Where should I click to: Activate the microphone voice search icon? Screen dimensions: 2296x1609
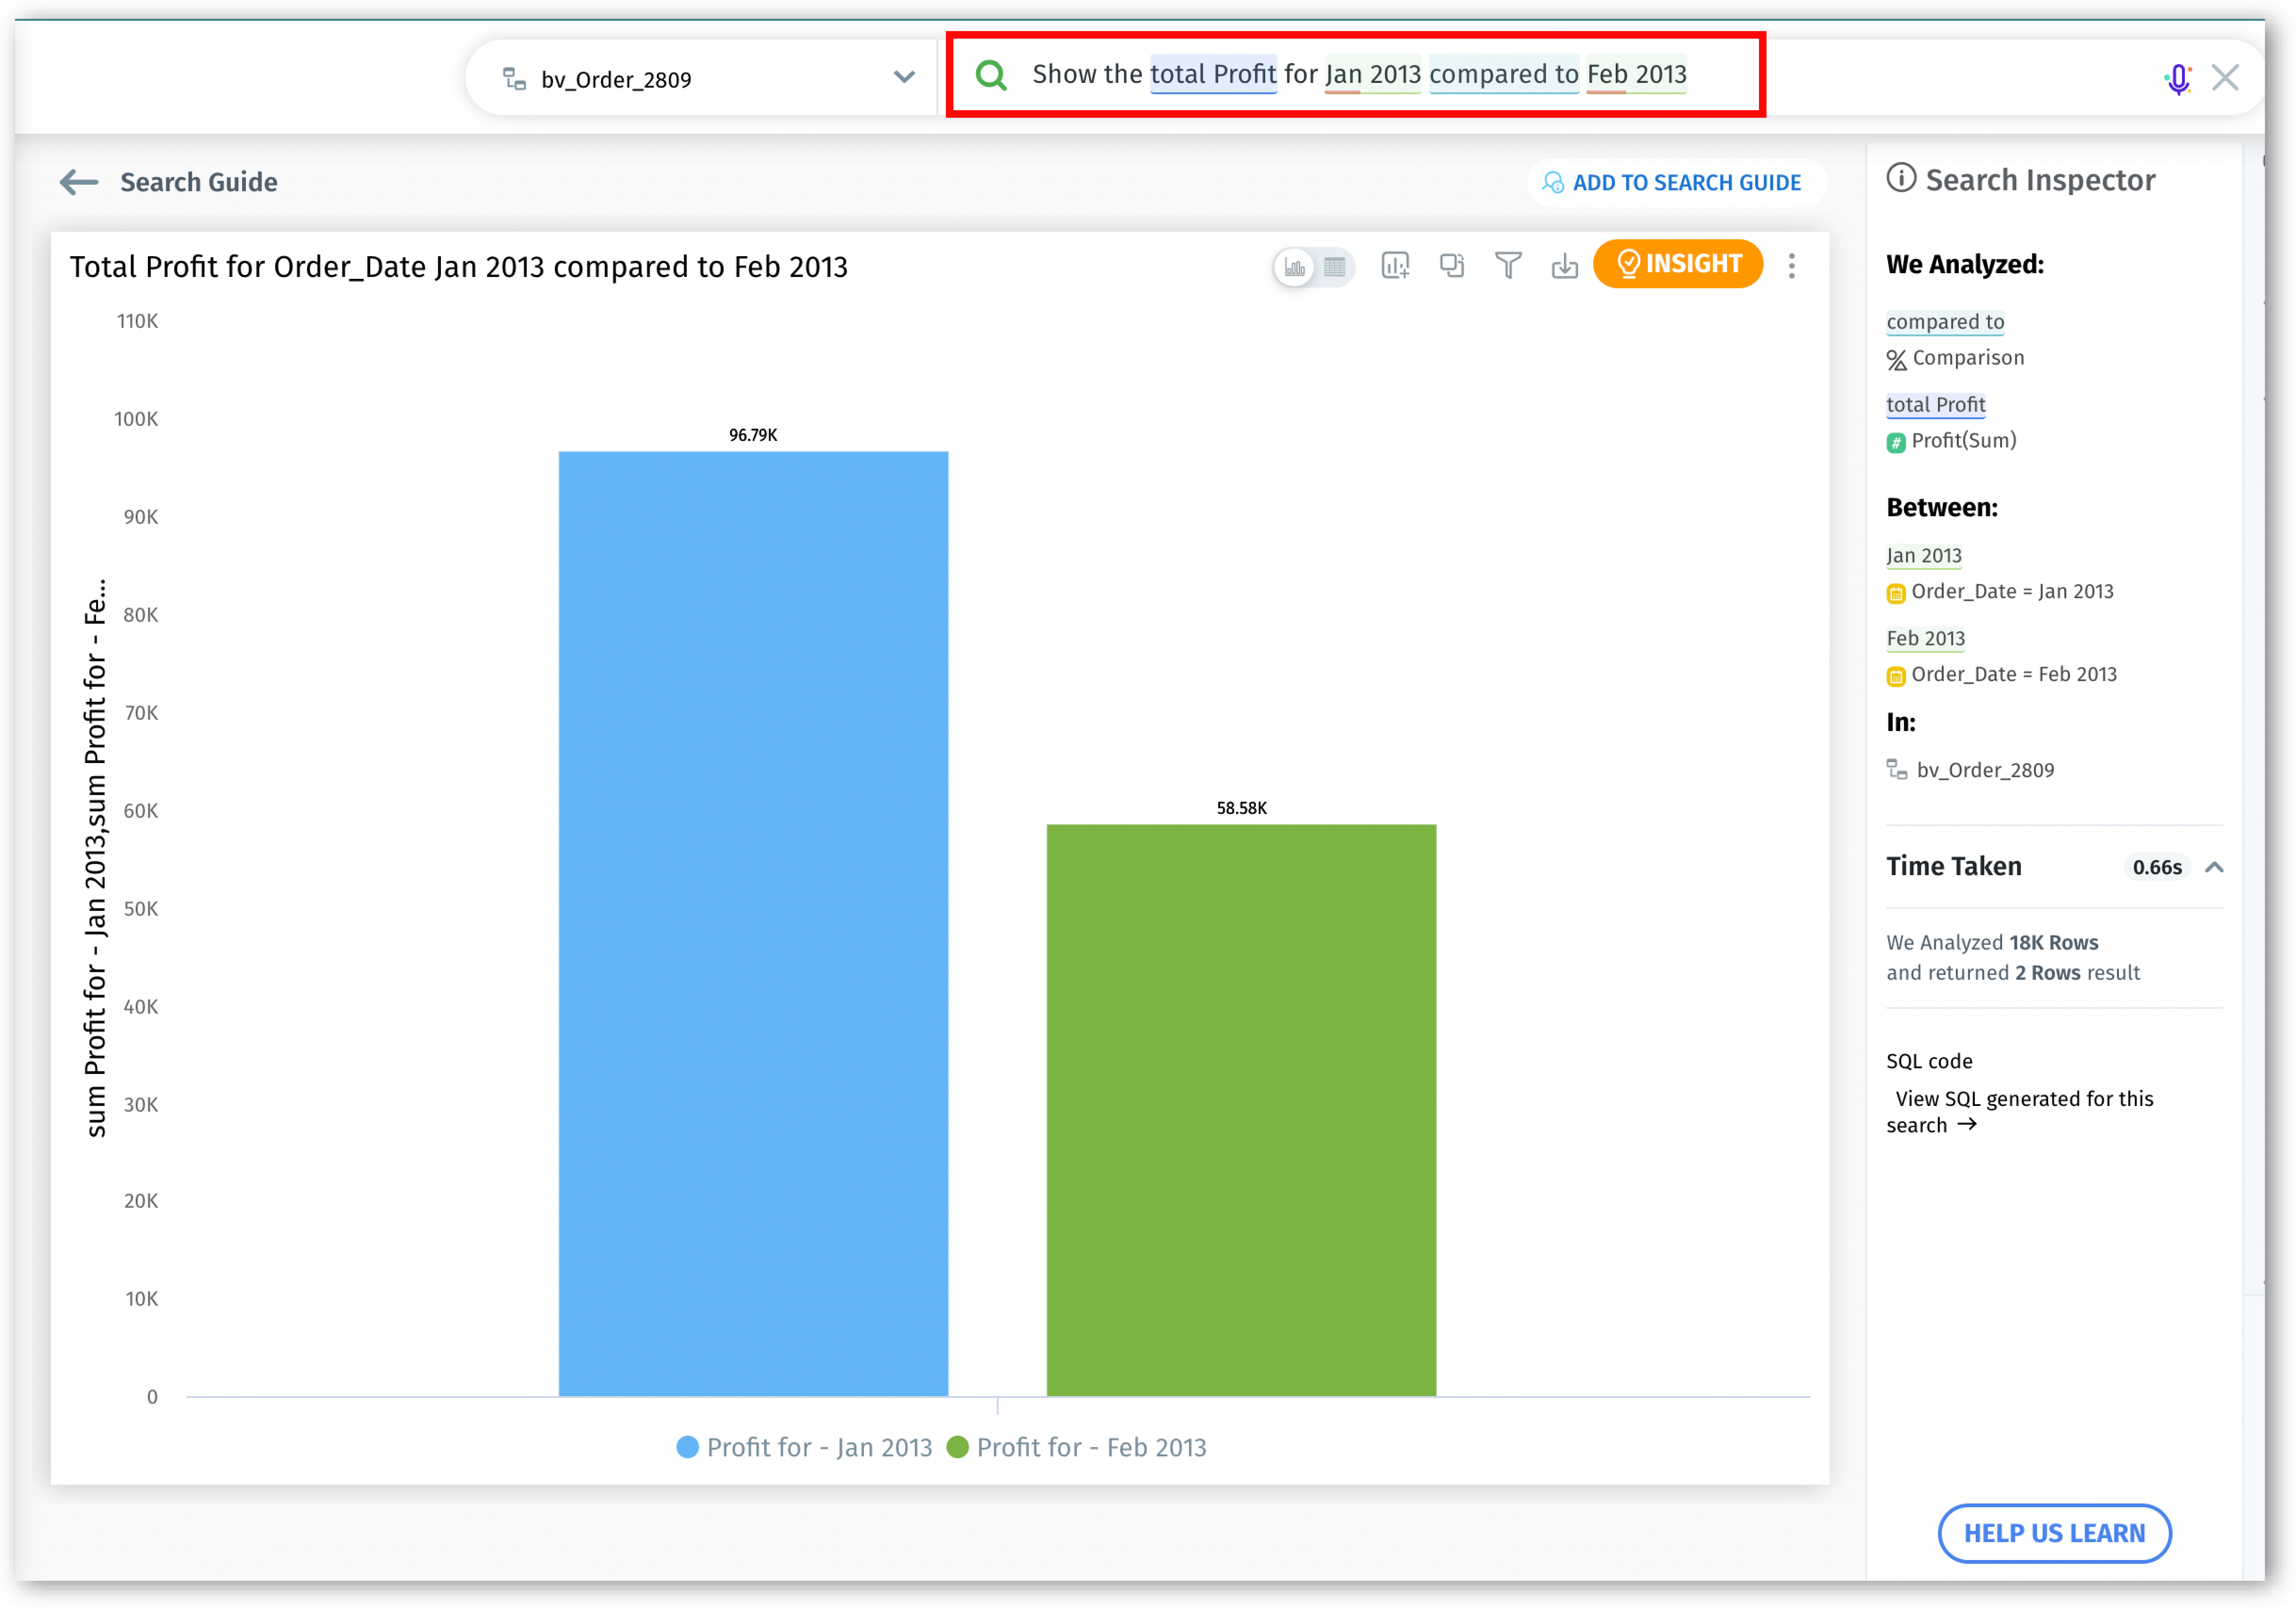2178,78
